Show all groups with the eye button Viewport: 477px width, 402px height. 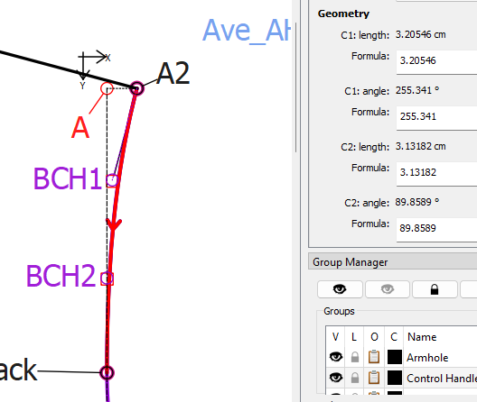[x=340, y=289]
